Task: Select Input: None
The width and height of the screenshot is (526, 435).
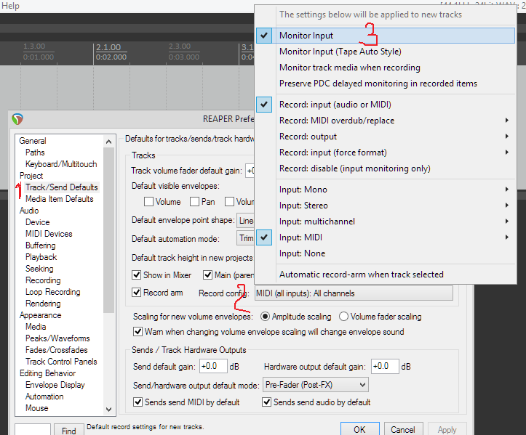Action: [x=385, y=253]
